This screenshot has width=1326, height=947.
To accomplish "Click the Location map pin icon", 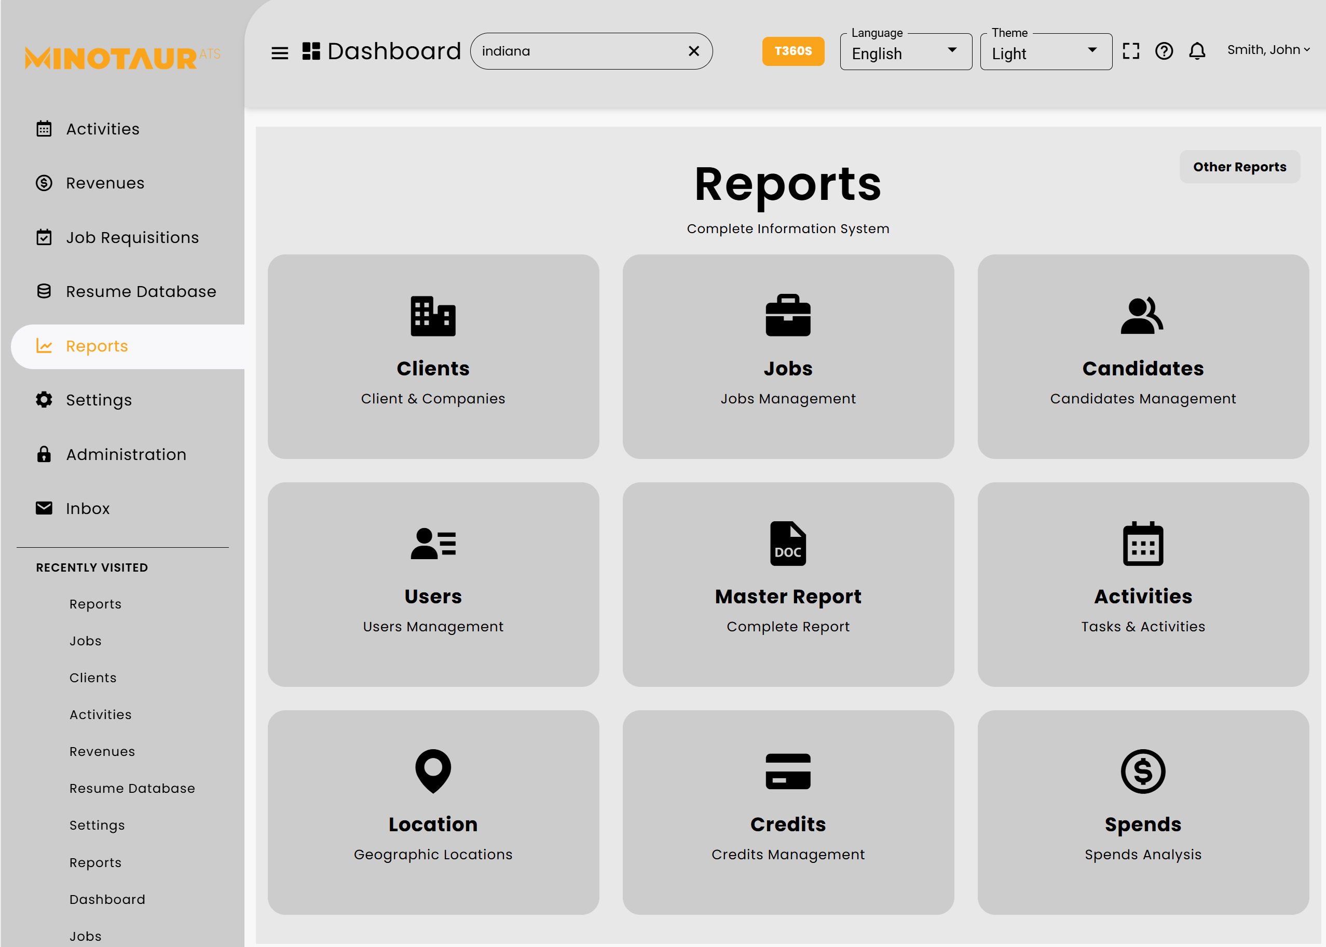I will (x=433, y=771).
